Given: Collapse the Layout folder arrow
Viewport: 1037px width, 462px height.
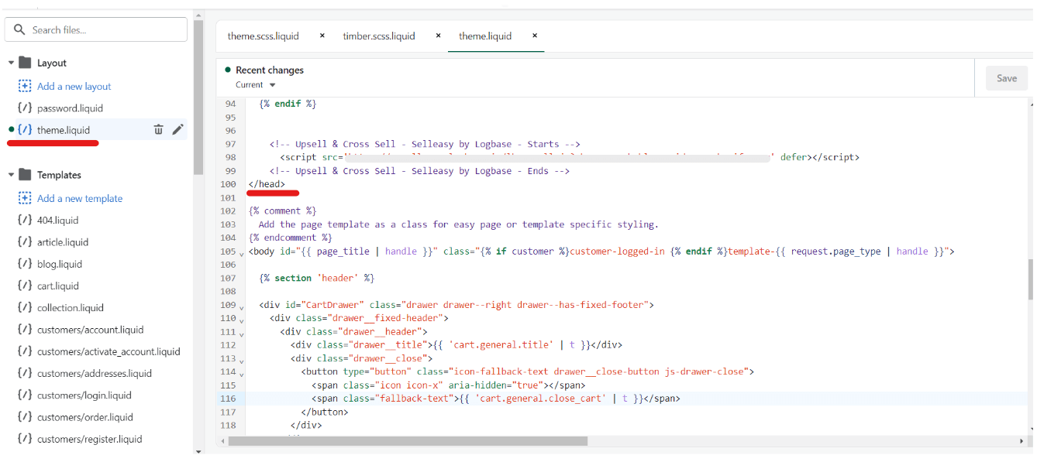Looking at the screenshot, I should point(11,63).
